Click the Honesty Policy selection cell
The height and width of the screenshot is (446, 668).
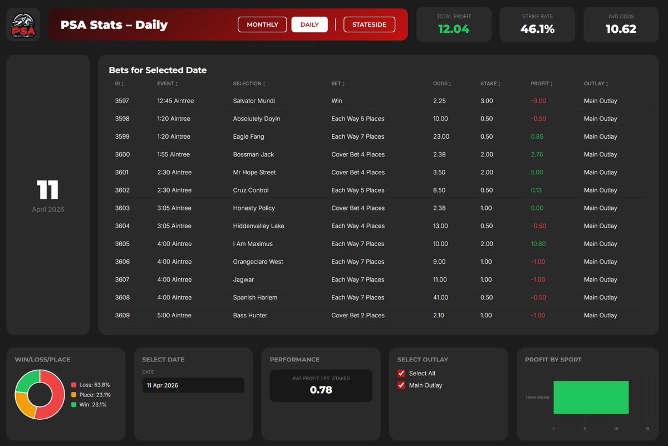[254, 208]
